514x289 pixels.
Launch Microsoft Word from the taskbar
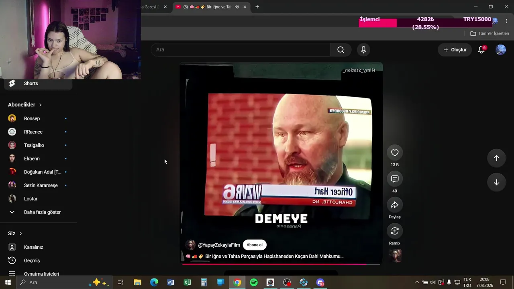point(171,283)
